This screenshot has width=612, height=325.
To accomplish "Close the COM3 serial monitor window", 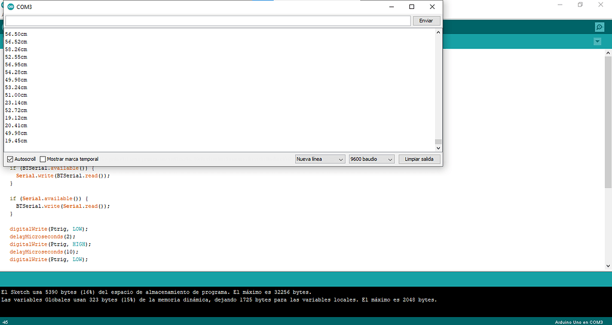I will click(x=432, y=7).
